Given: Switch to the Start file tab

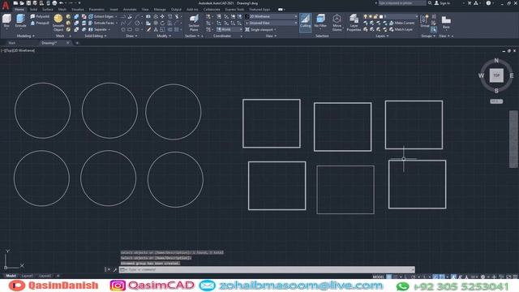Looking at the screenshot, I should tap(11, 43).
